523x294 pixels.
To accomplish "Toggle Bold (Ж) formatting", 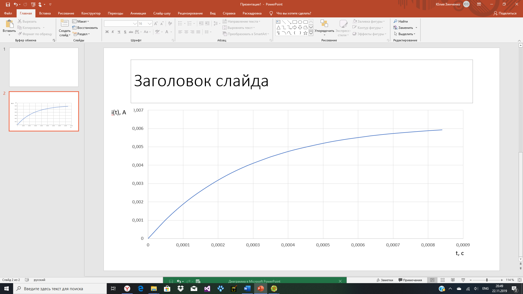I will pos(107,32).
